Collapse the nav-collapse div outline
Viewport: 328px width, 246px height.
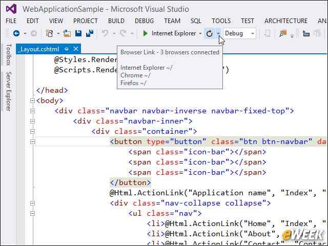tap(32, 203)
